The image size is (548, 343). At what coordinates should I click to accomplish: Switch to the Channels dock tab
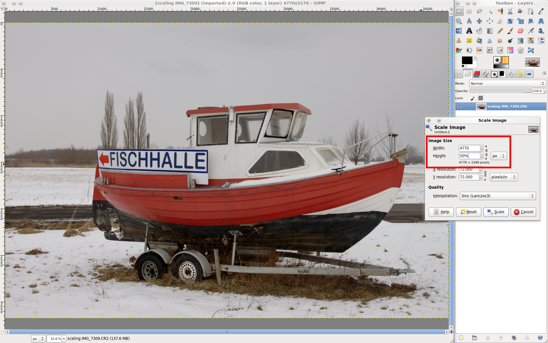477,74
